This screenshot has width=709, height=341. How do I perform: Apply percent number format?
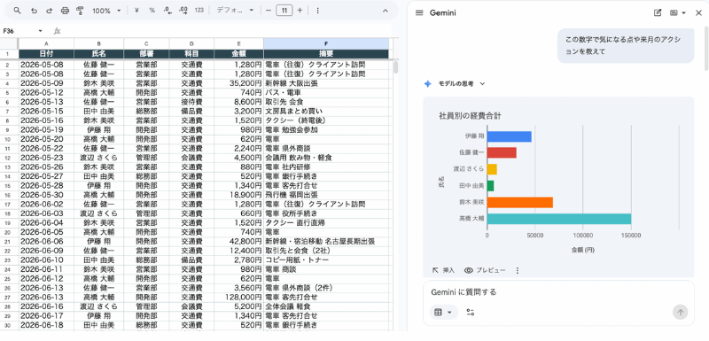coord(152,11)
